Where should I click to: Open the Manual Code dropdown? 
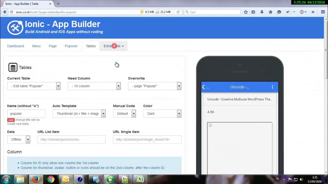pyautogui.click(x=124, y=113)
